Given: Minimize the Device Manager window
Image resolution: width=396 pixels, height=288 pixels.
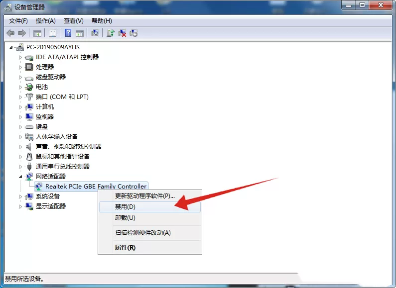Looking at the screenshot, I should [x=349, y=5].
